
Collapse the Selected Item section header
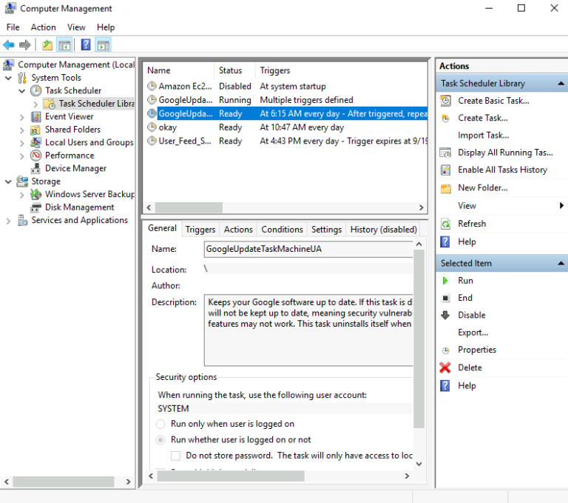(561, 263)
